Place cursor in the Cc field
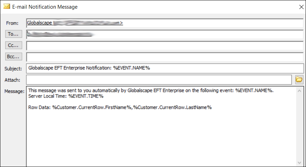 (164, 45)
